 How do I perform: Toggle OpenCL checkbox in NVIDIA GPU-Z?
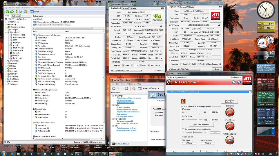pos(124,65)
